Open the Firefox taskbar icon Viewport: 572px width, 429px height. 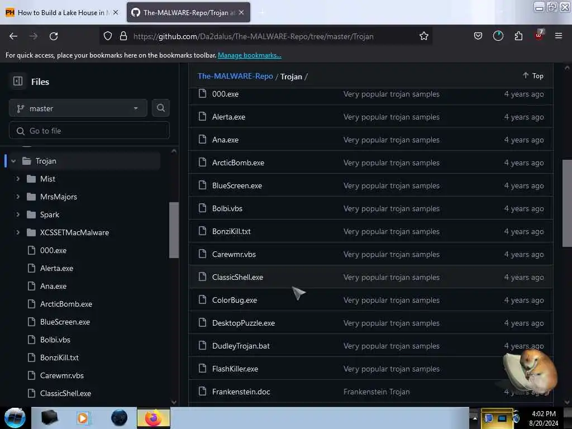(153, 418)
